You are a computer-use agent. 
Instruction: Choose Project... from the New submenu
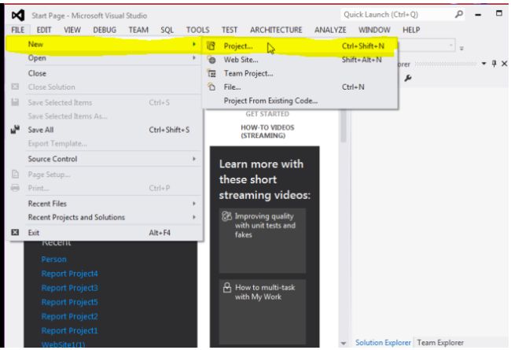(300, 46)
